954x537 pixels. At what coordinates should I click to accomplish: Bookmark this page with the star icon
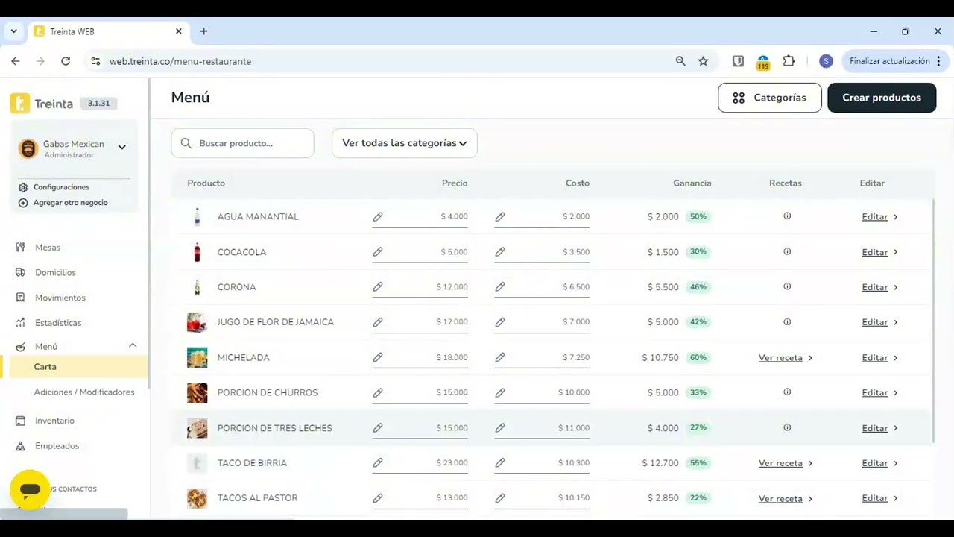click(704, 61)
